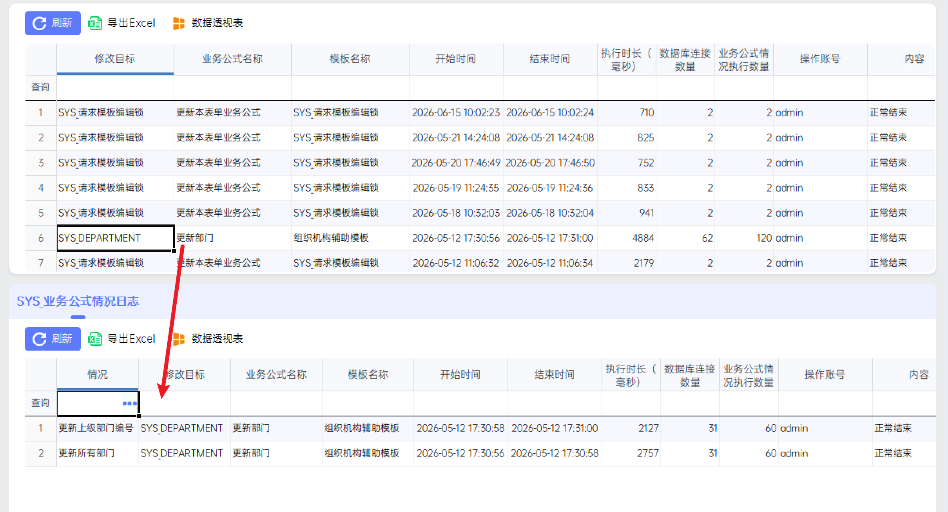
Task: Select row number 7 in upper table
Action: pyautogui.click(x=41, y=262)
